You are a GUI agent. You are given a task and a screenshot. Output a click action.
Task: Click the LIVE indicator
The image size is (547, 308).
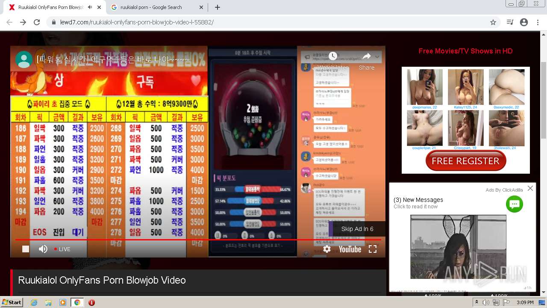pyautogui.click(x=62, y=249)
